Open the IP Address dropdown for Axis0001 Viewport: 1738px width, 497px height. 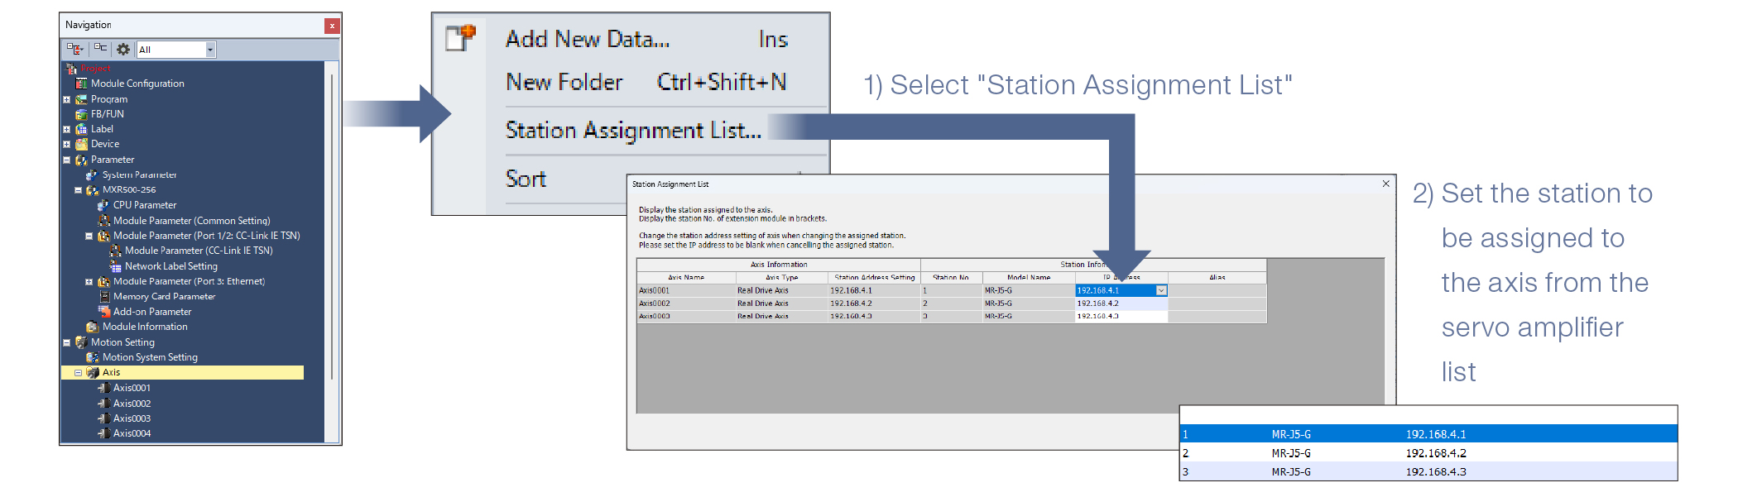point(1161,290)
